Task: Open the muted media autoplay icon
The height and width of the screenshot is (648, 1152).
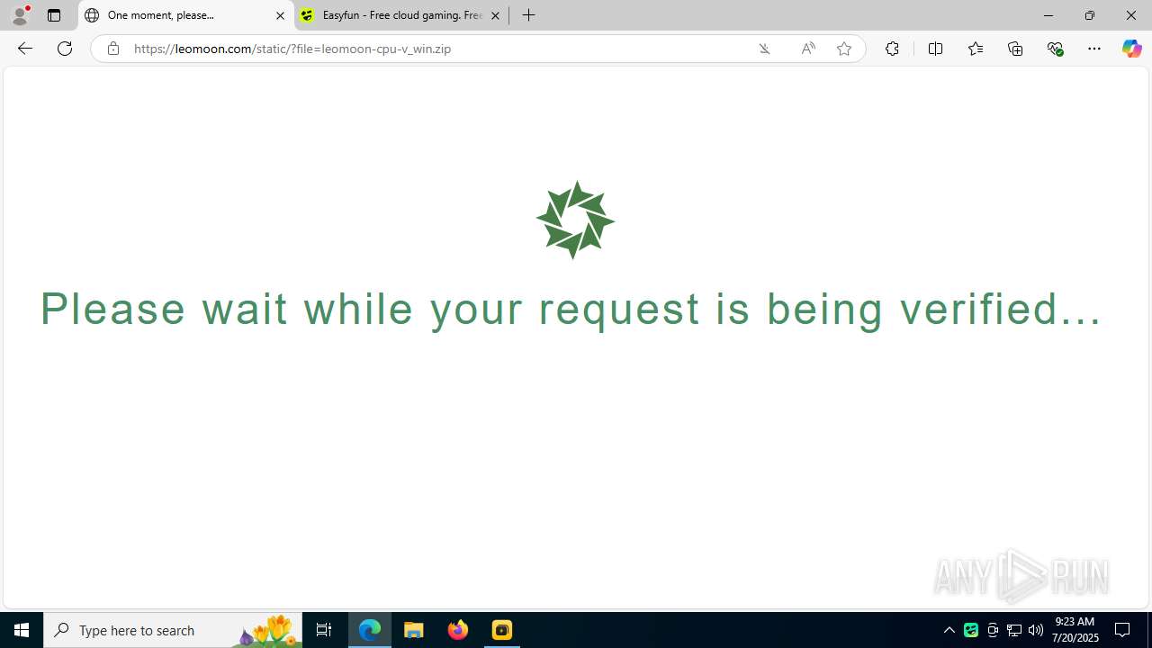Action: tap(764, 49)
